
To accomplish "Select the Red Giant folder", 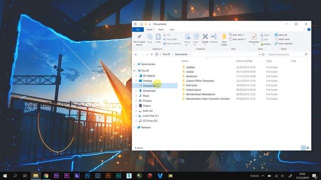I will pyautogui.click(x=192, y=85).
